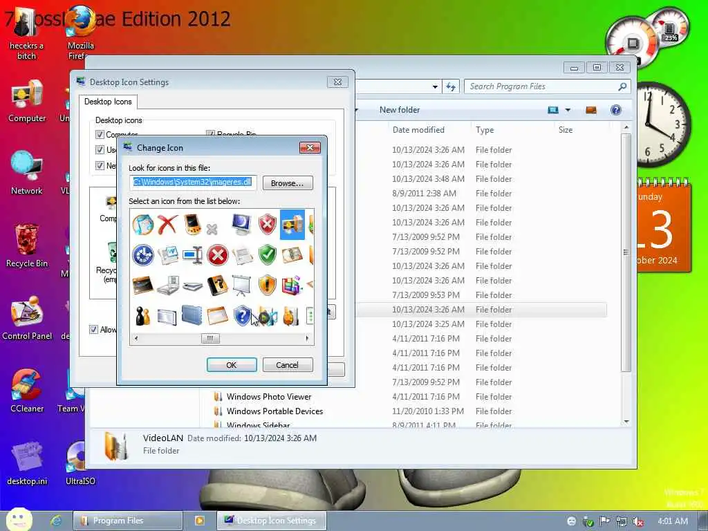Click the muted volume tray icon
The height and width of the screenshot is (531, 708).
(x=638, y=521)
